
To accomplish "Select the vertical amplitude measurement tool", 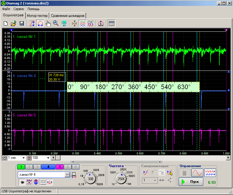I will [x=32, y=23].
